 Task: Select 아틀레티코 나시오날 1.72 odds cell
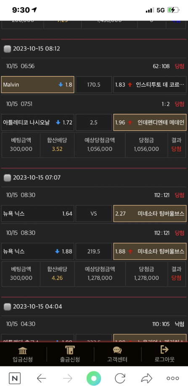[x=38, y=122]
